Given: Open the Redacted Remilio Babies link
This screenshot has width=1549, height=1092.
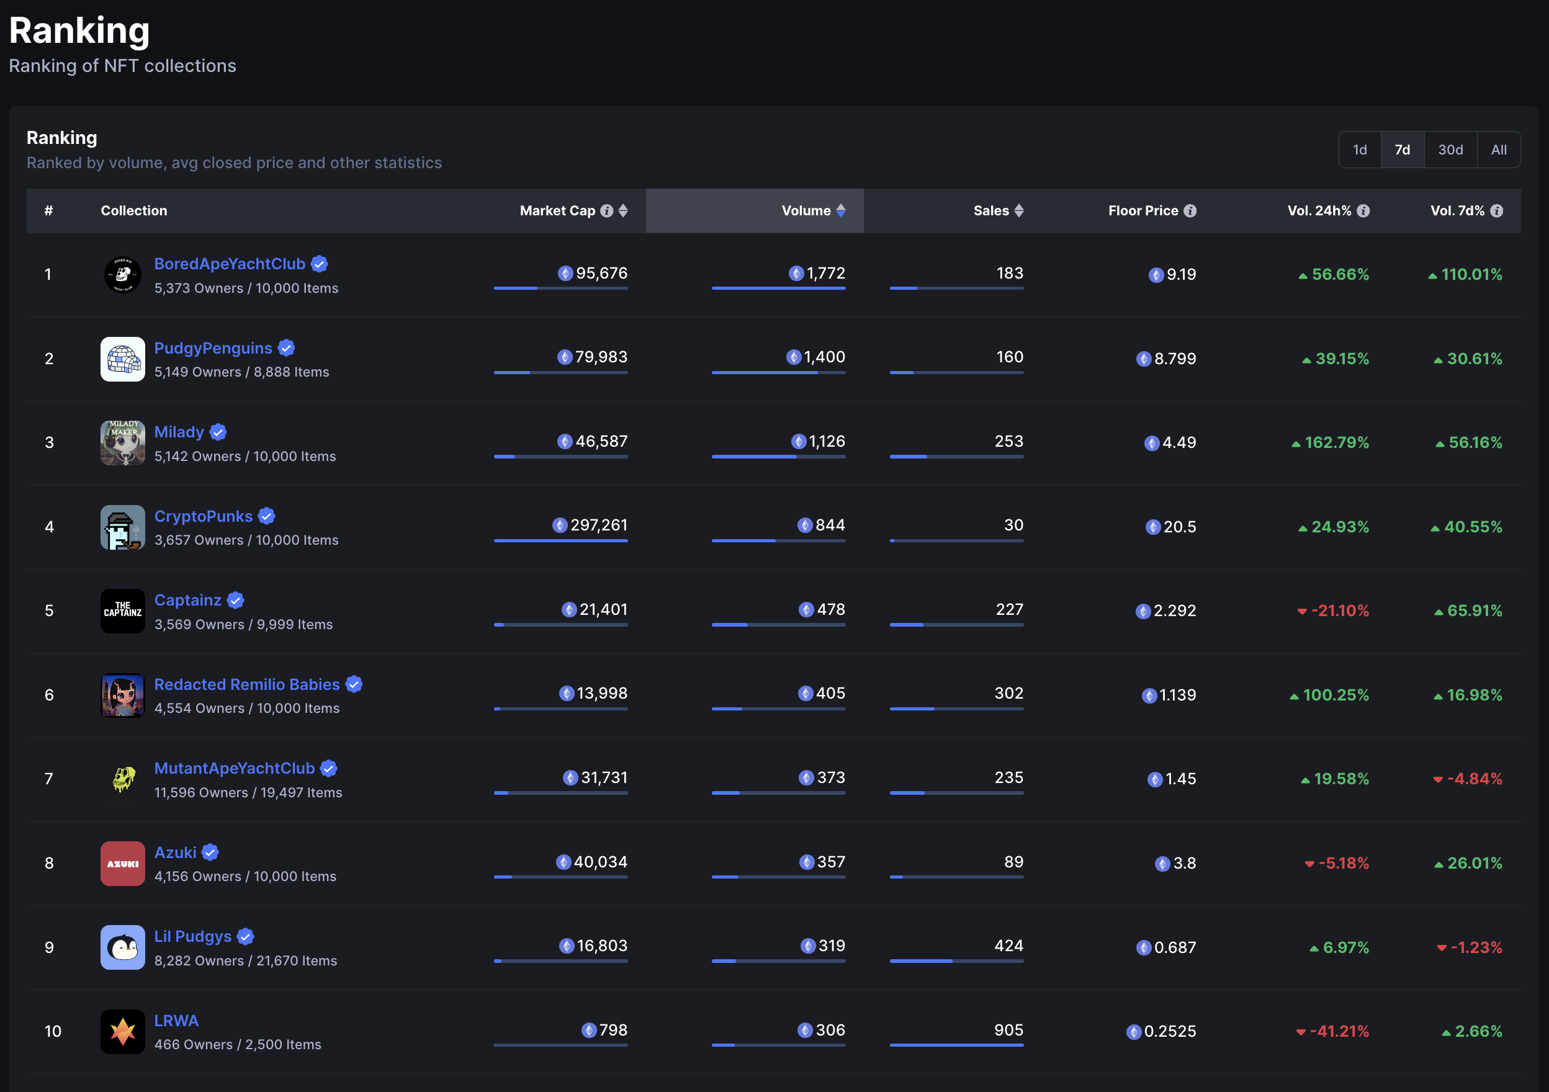Looking at the screenshot, I should point(247,684).
